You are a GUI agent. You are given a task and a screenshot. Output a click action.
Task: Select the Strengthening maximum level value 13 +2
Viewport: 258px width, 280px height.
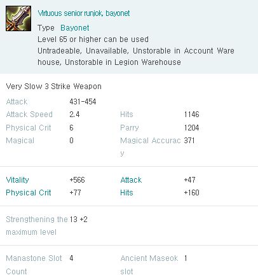(x=78, y=220)
